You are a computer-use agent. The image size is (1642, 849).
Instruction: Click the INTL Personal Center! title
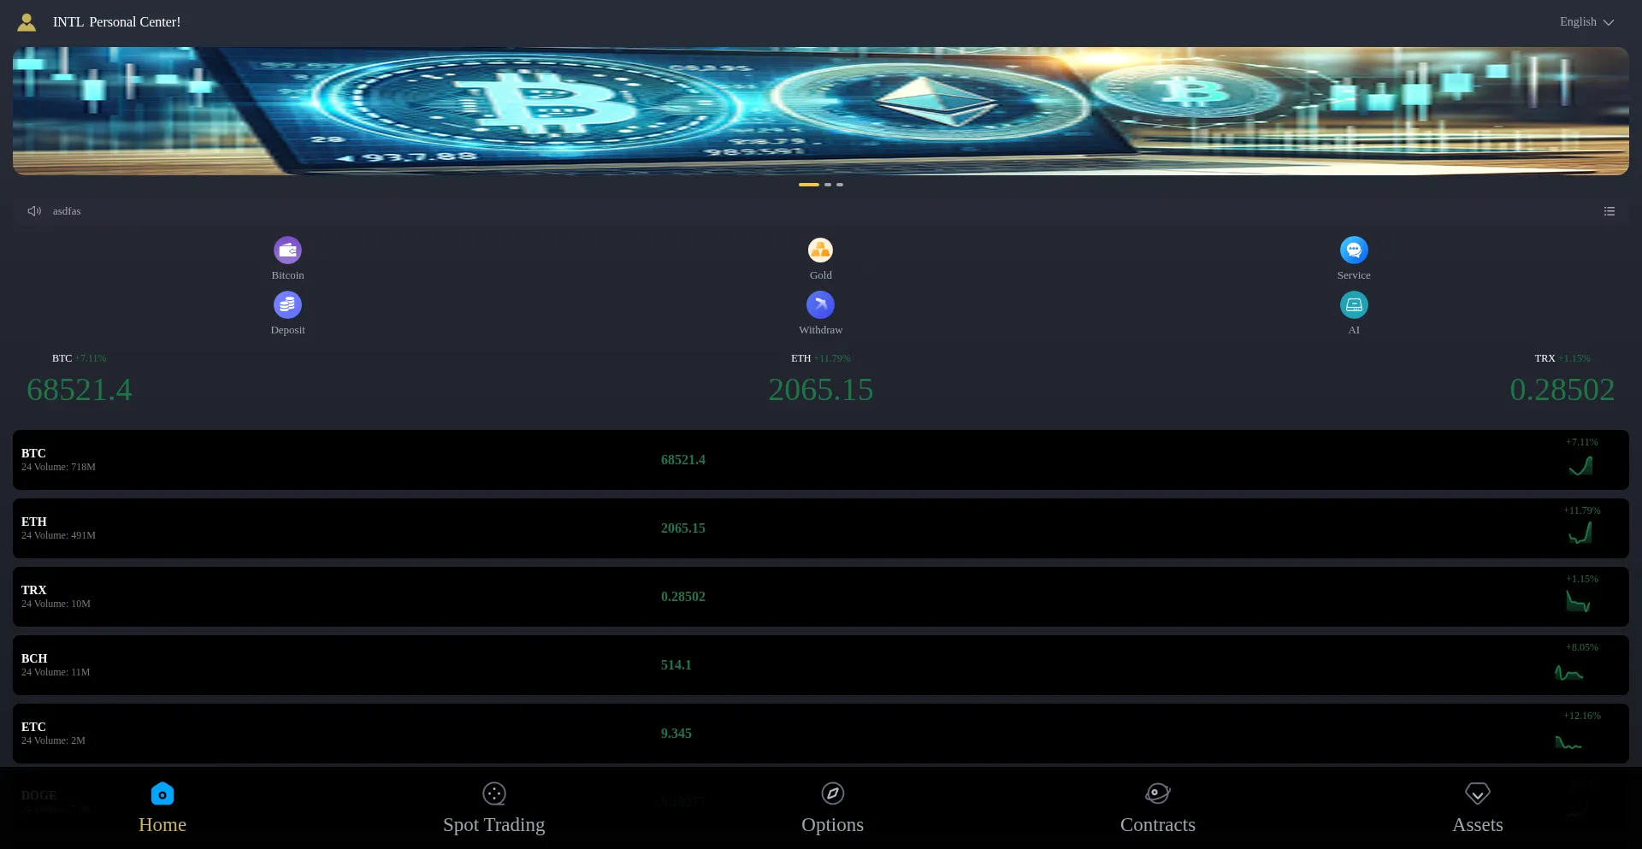[117, 22]
